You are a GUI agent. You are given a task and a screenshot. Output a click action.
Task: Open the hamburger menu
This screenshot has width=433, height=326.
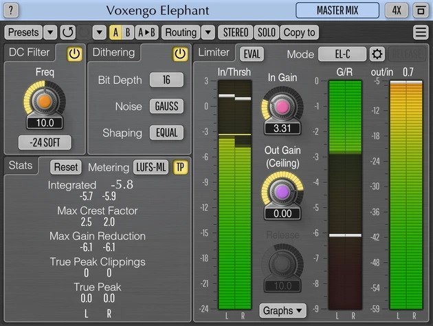point(420,32)
